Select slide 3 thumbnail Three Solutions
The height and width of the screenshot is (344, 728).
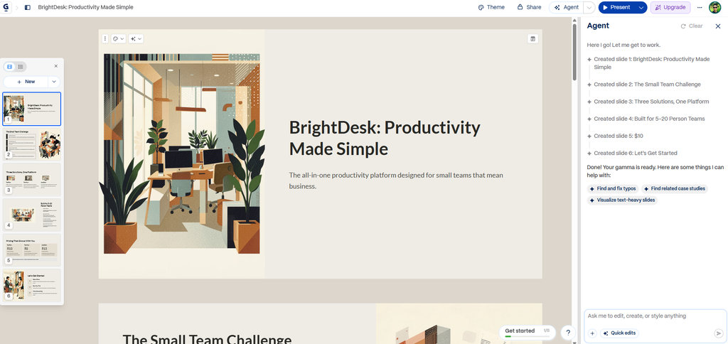pyautogui.click(x=32, y=180)
